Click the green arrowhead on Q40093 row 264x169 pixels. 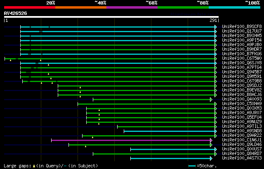[211, 99]
